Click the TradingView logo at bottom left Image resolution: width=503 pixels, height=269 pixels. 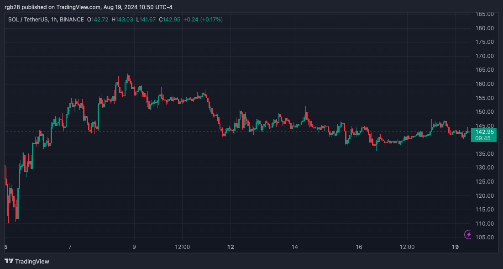point(27,261)
